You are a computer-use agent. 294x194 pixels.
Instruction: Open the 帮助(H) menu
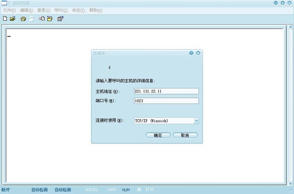[96, 10]
